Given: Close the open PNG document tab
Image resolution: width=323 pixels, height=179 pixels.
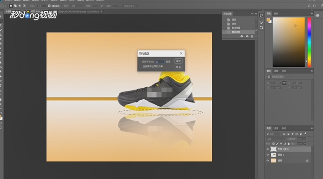Looking at the screenshot, I should click(x=101, y=12).
